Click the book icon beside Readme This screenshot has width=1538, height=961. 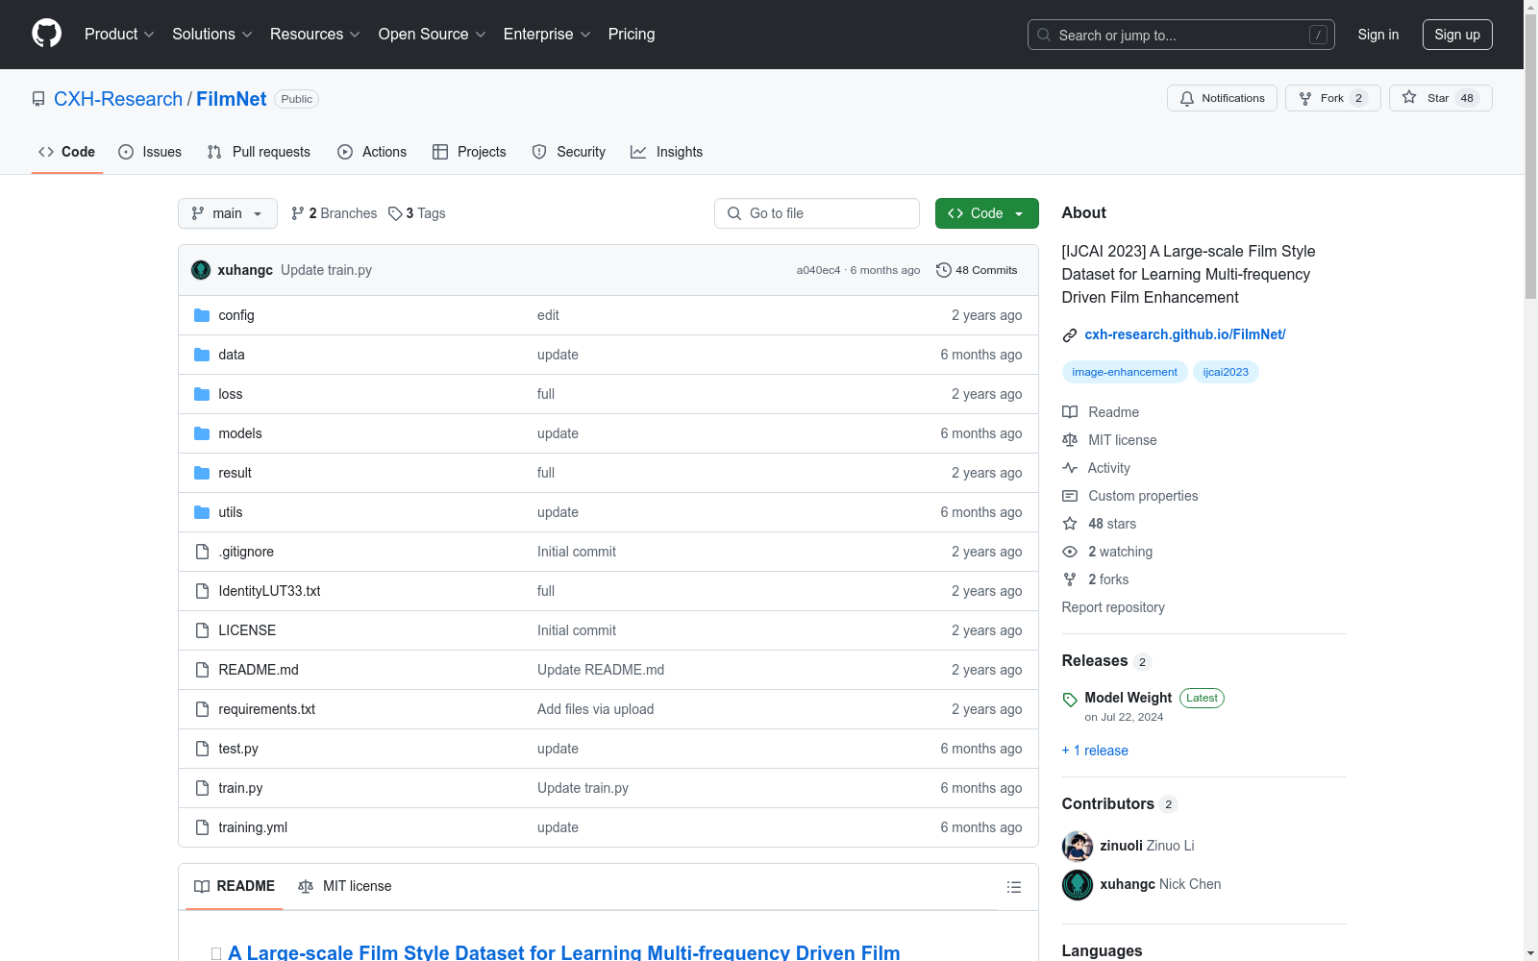pos(1070,412)
